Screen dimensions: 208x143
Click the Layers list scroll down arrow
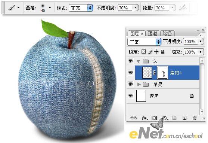click(202, 112)
